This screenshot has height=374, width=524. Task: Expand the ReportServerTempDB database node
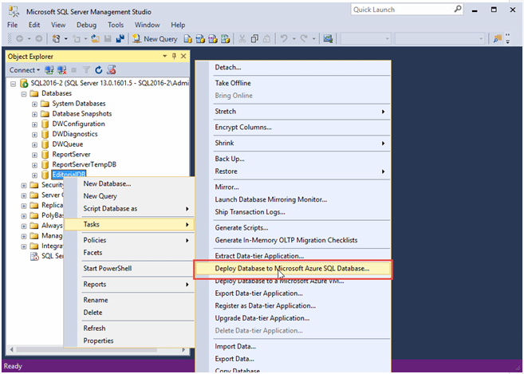(x=35, y=165)
